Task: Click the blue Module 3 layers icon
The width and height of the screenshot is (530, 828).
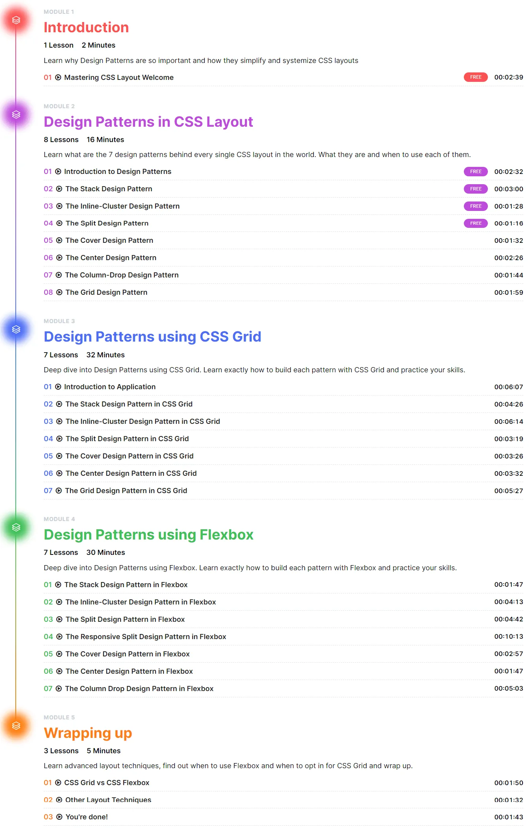Action: tap(16, 329)
